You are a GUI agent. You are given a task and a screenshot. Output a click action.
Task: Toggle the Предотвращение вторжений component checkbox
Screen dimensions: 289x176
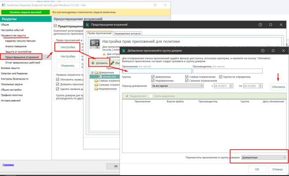click(x=55, y=26)
